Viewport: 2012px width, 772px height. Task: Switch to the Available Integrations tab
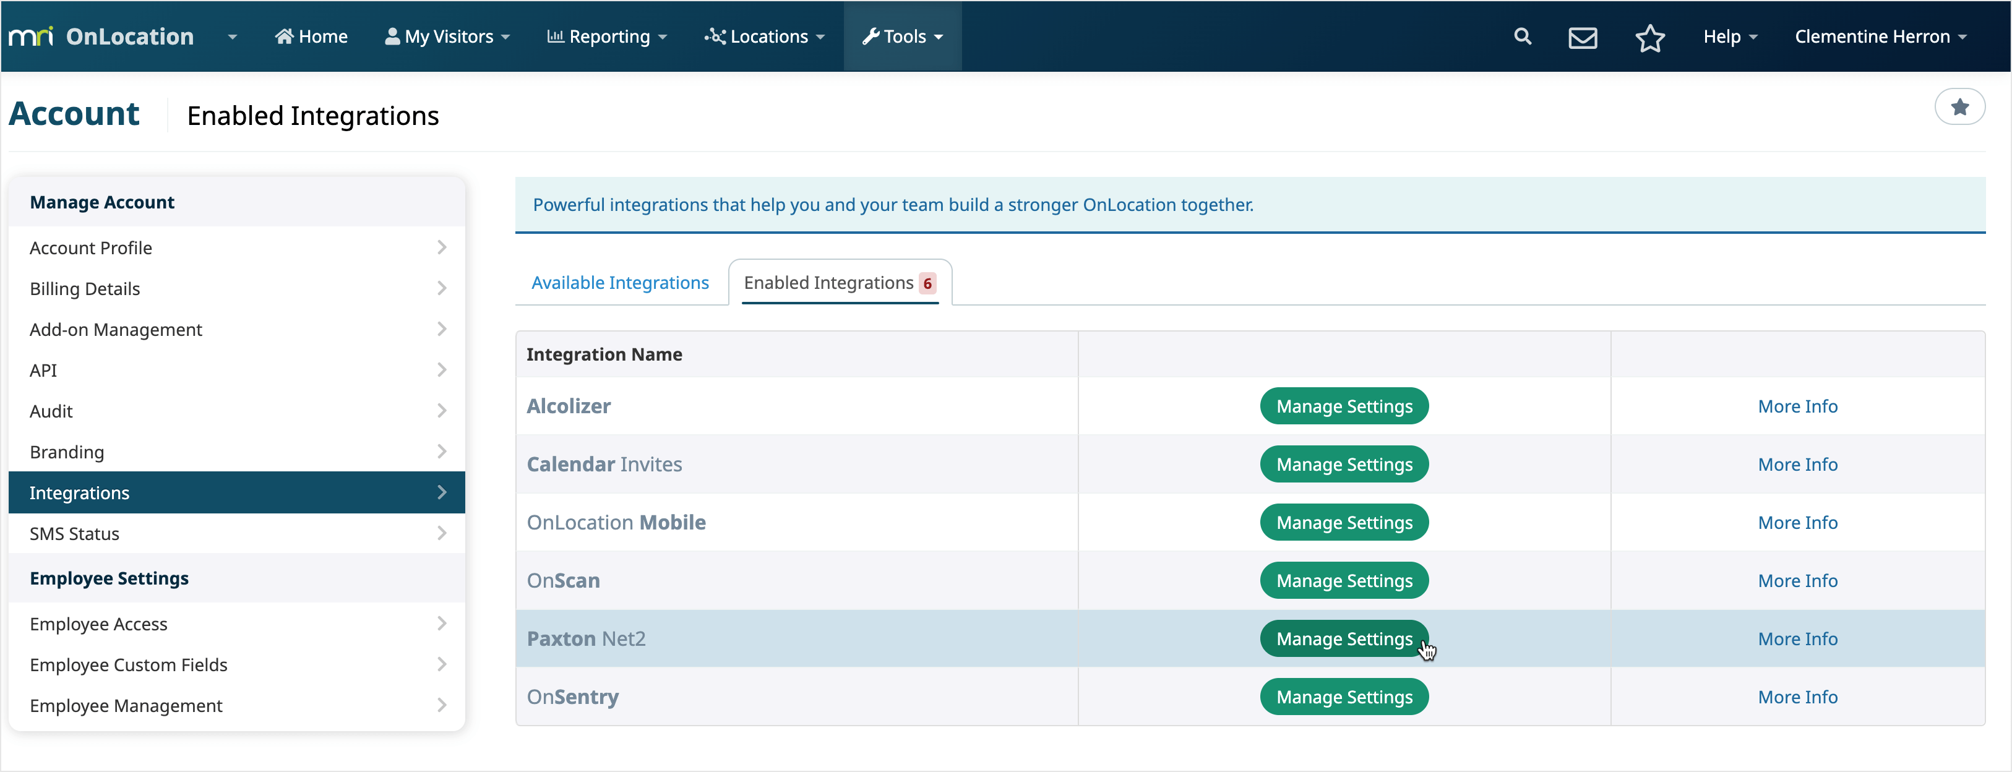[x=619, y=283]
